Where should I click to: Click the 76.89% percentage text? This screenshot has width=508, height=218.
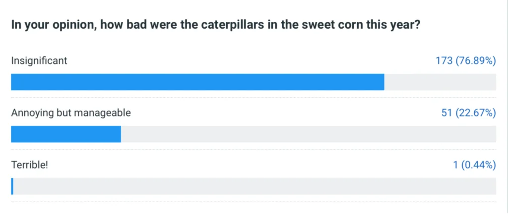tap(476, 61)
